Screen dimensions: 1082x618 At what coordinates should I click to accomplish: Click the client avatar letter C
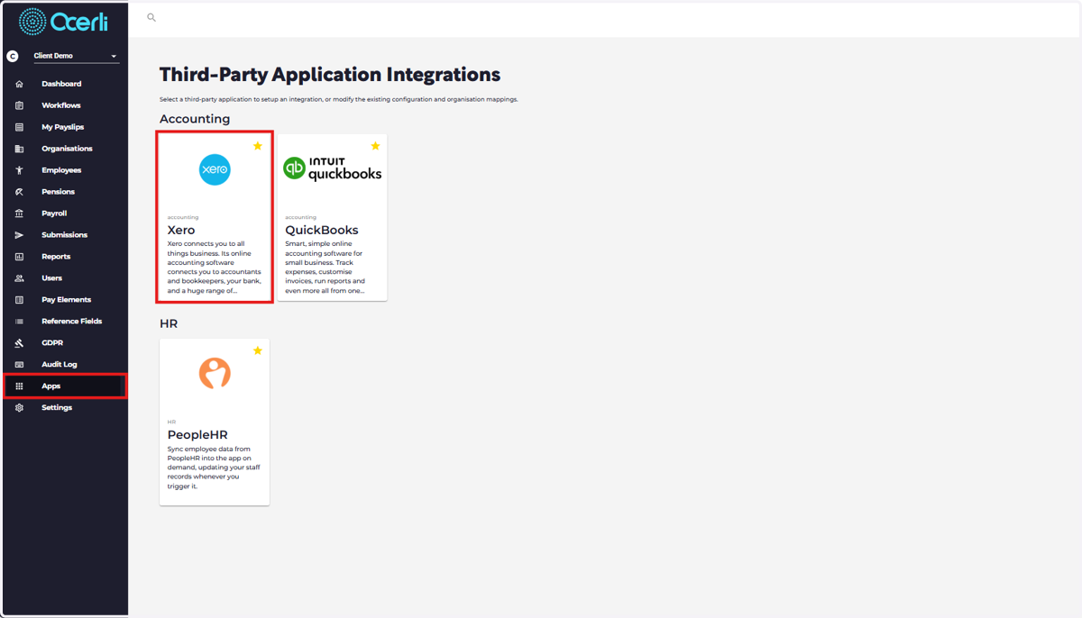(x=13, y=56)
